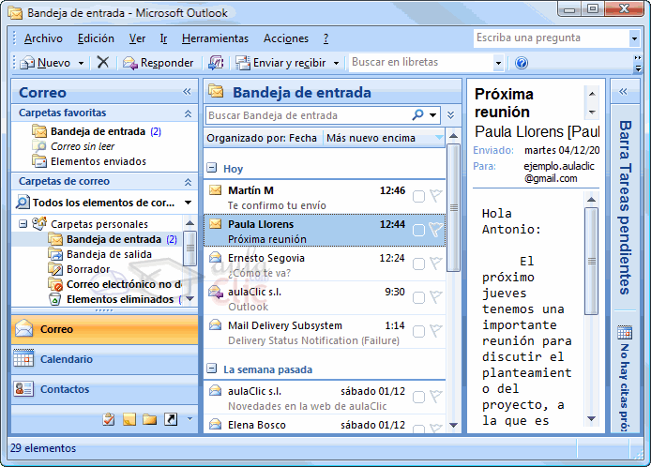Collapse the Hoy message group
This screenshot has width=651, height=467.
click(x=212, y=168)
